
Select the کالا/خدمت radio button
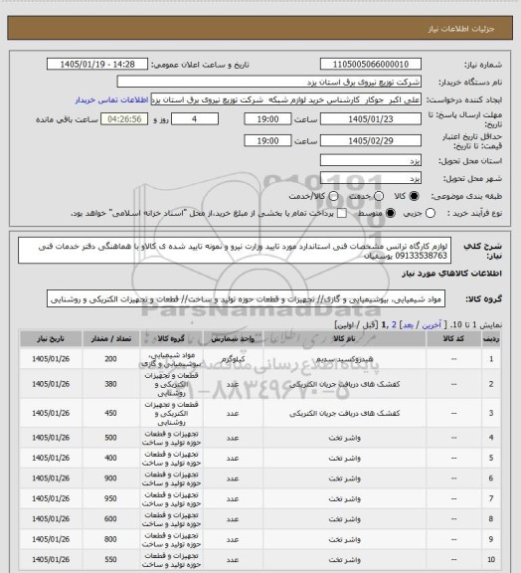[333, 196]
